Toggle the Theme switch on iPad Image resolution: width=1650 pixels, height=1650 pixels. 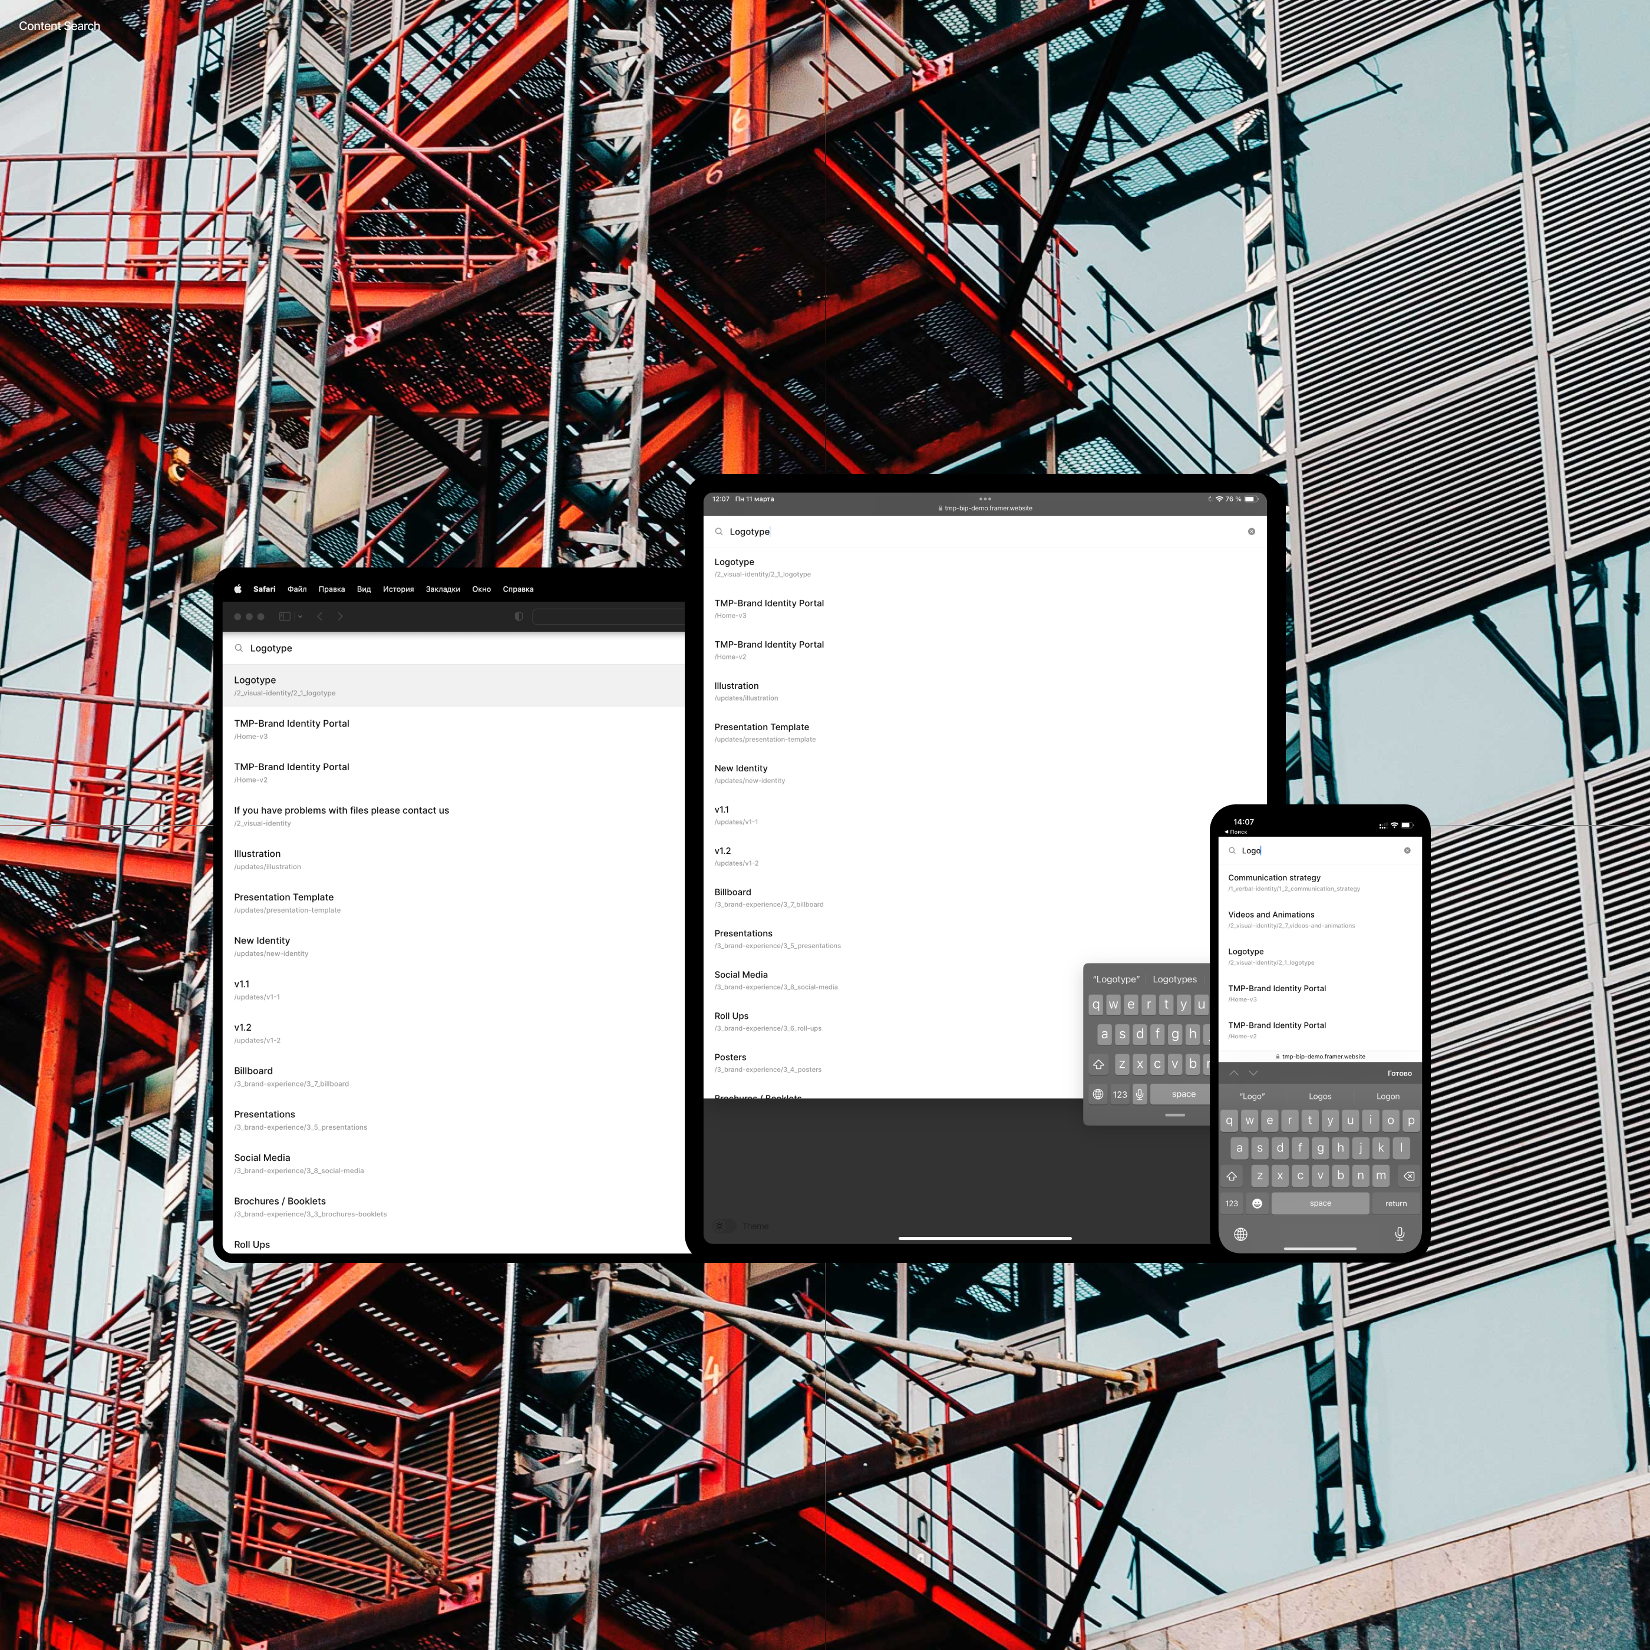coord(724,1226)
